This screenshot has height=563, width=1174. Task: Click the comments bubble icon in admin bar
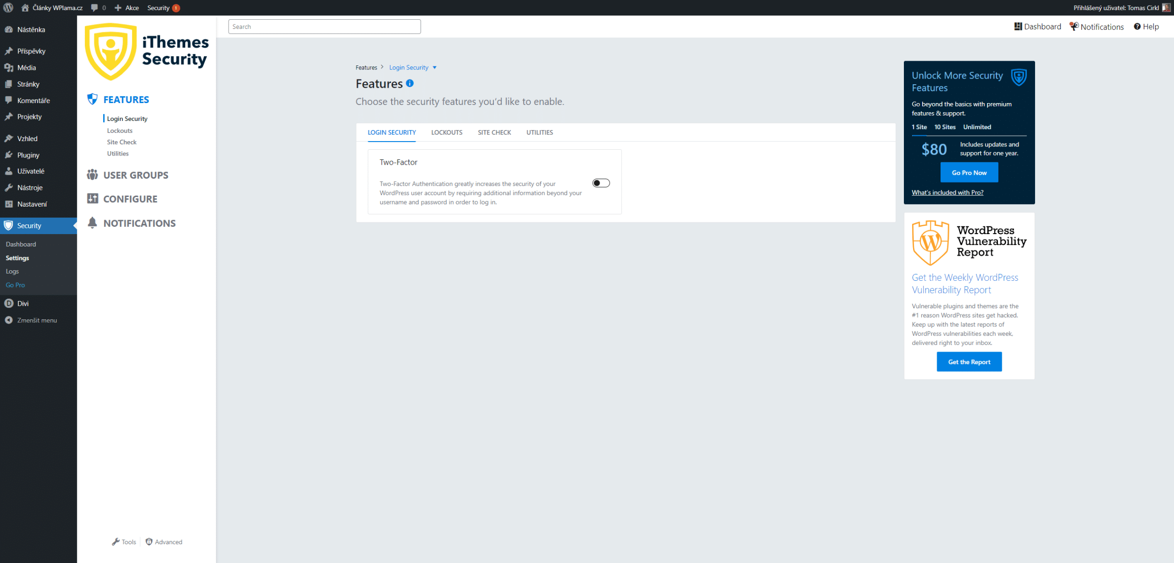(95, 8)
